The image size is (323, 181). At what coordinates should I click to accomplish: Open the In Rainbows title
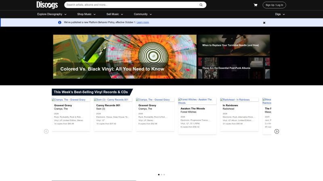point(230,105)
